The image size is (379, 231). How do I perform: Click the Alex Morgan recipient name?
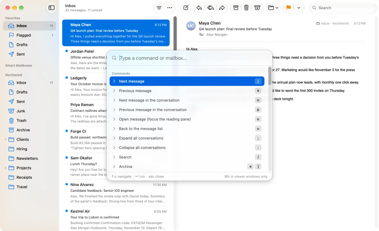217,35
